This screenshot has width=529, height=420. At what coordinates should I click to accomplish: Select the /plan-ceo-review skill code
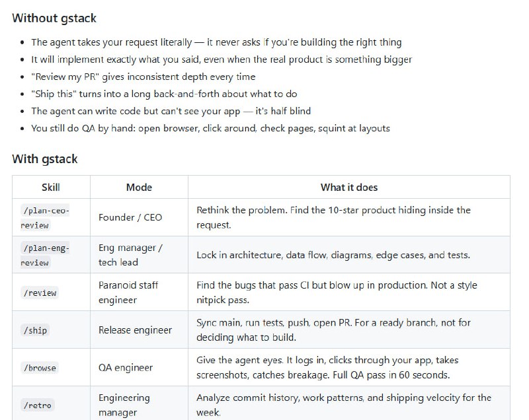pyautogui.click(x=46, y=217)
